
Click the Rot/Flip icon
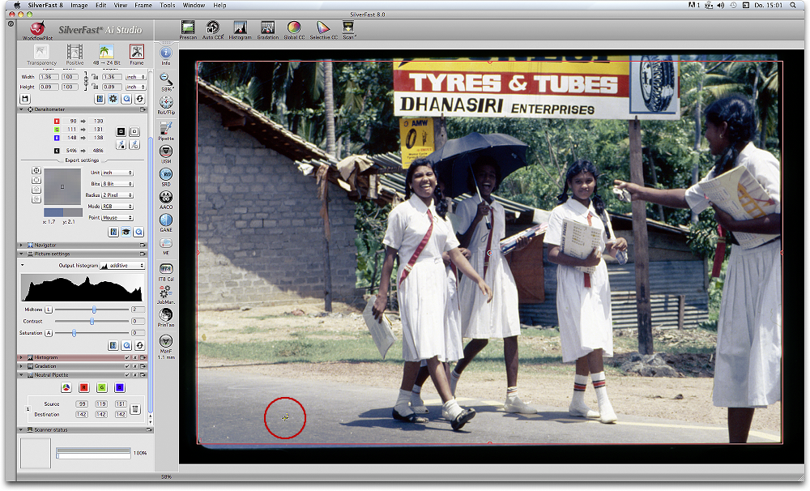click(166, 103)
